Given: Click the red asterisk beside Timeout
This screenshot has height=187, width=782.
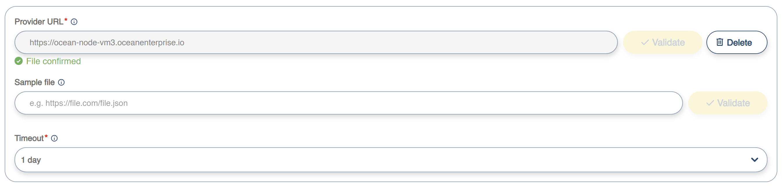Looking at the screenshot, I should (46, 137).
